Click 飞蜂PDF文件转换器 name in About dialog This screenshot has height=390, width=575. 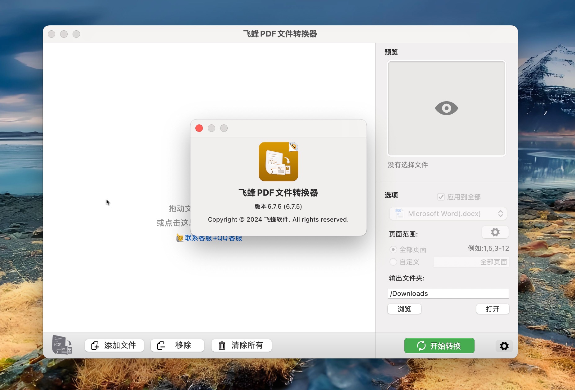click(x=278, y=193)
